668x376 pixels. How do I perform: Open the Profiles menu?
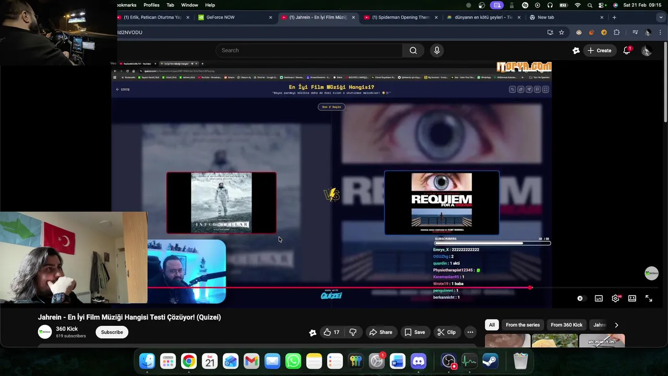(x=151, y=5)
